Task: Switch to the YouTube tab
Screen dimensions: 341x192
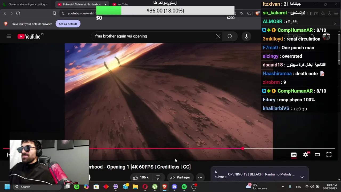Action: click(123, 4)
